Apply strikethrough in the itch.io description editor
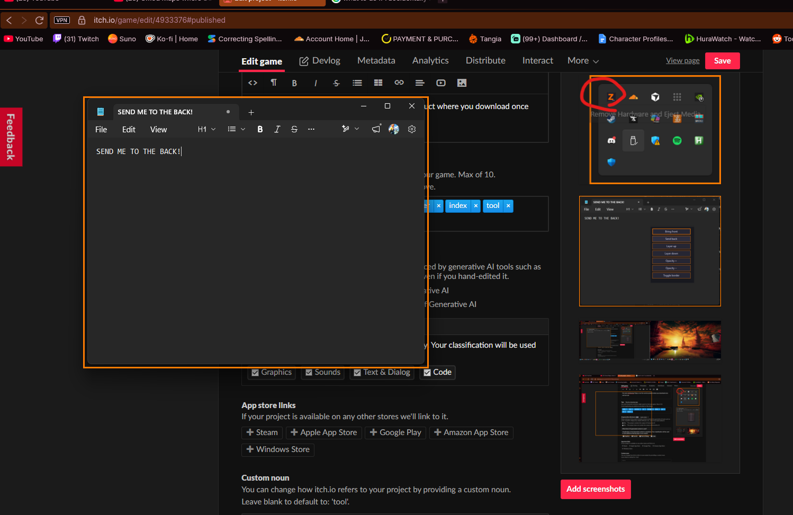The width and height of the screenshot is (793, 515). click(x=336, y=83)
